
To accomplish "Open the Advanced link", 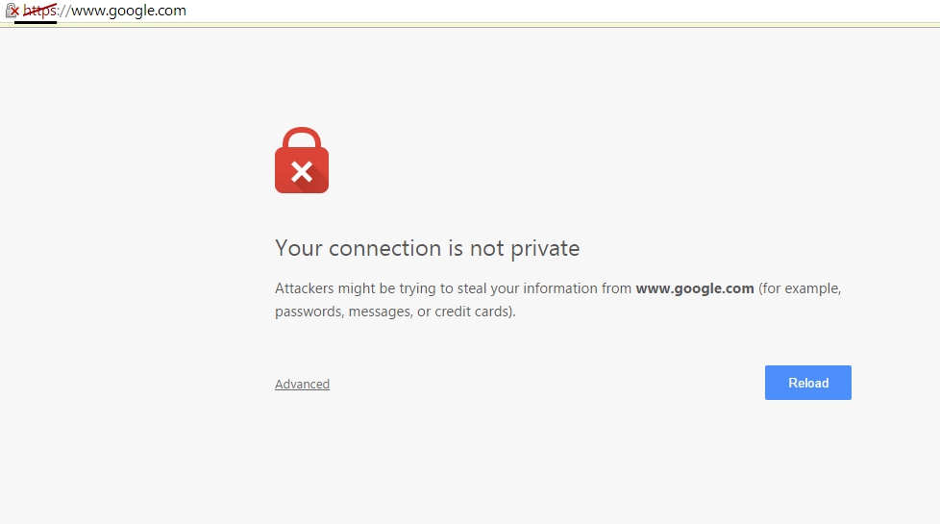I will pyautogui.click(x=302, y=384).
